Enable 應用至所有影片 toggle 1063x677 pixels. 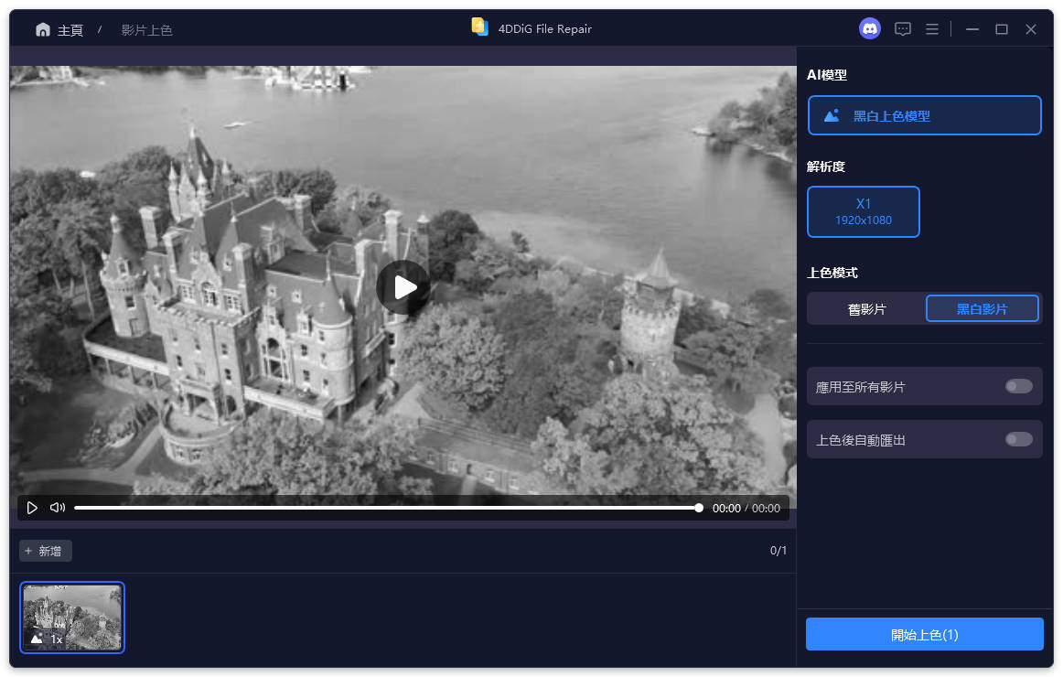coord(1018,386)
